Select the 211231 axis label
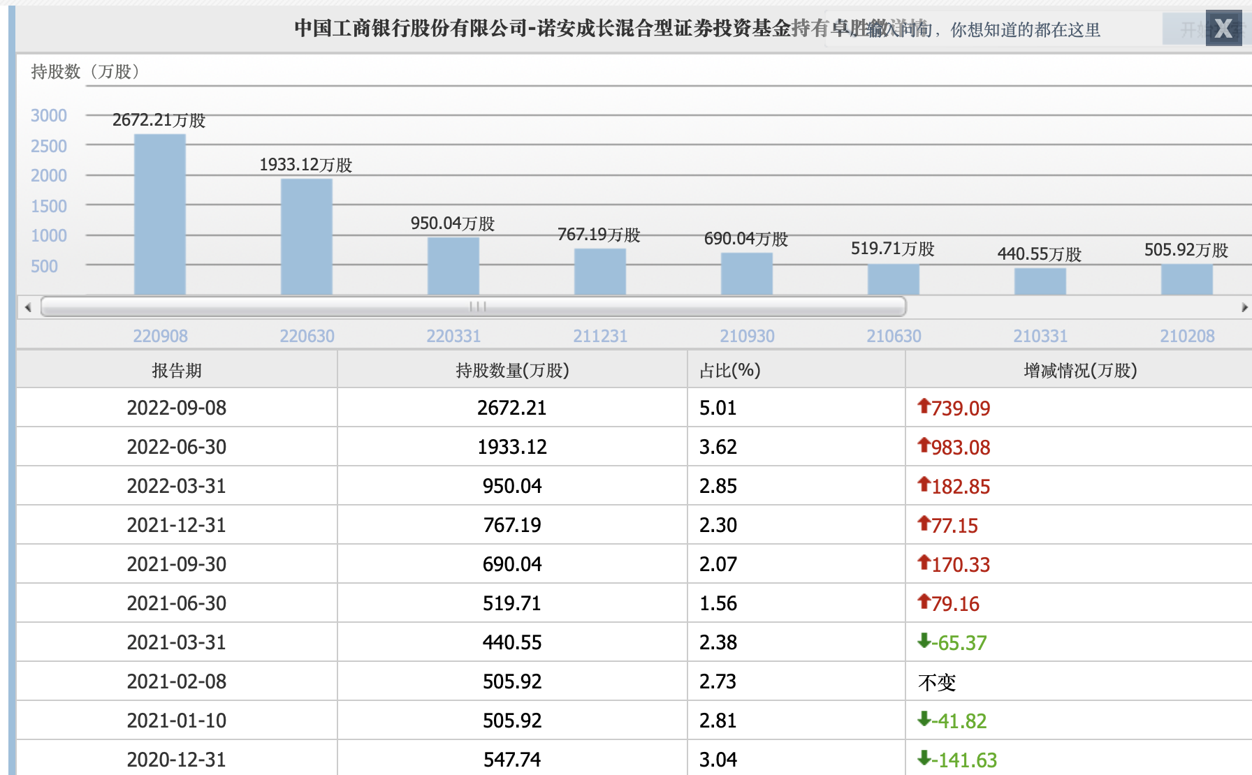The image size is (1252, 775). [x=601, y=336]
